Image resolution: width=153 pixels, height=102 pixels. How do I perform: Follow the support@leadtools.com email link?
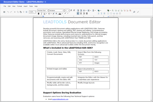(60, 99)
